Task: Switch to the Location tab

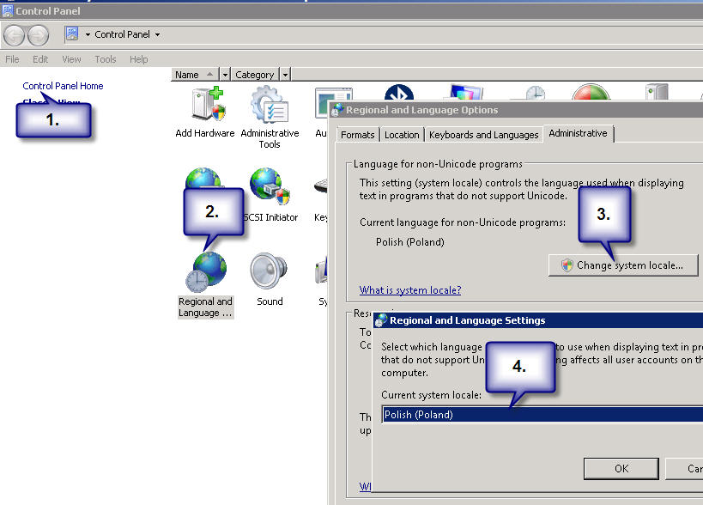Action: (402, 135)
